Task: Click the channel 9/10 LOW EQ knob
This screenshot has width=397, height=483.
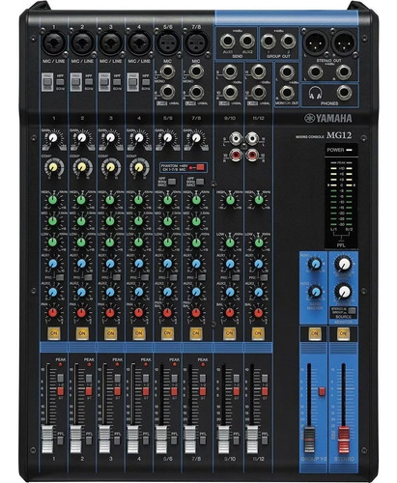Action: [230, 242]
